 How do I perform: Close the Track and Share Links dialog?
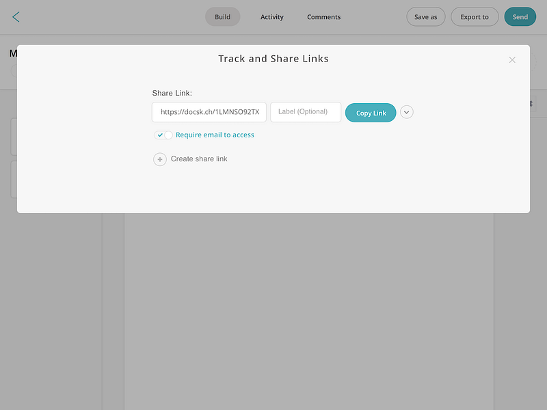(512, 60)
